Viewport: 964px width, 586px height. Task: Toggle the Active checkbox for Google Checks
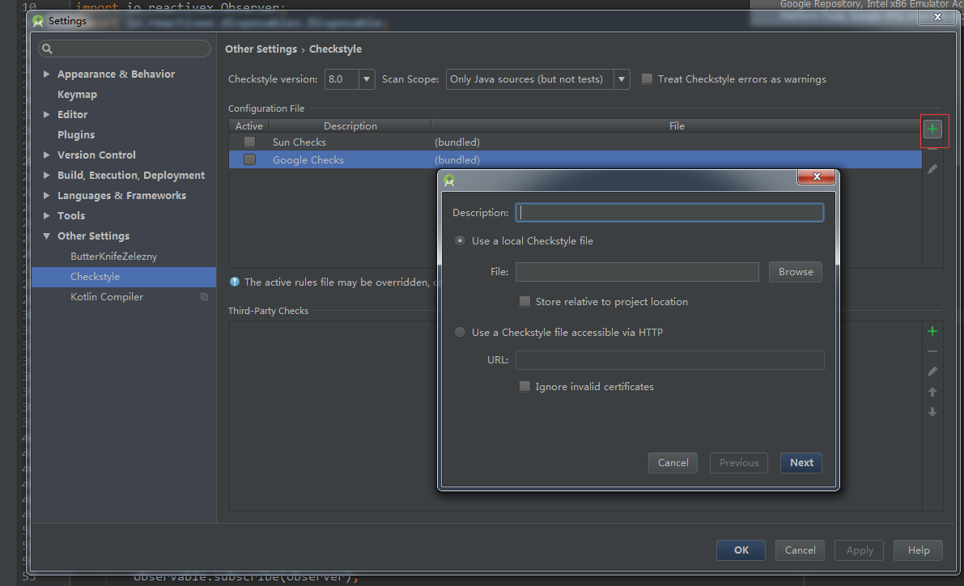249,160
